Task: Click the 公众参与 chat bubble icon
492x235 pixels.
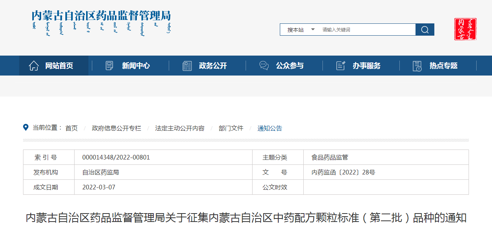Action: 264,66
